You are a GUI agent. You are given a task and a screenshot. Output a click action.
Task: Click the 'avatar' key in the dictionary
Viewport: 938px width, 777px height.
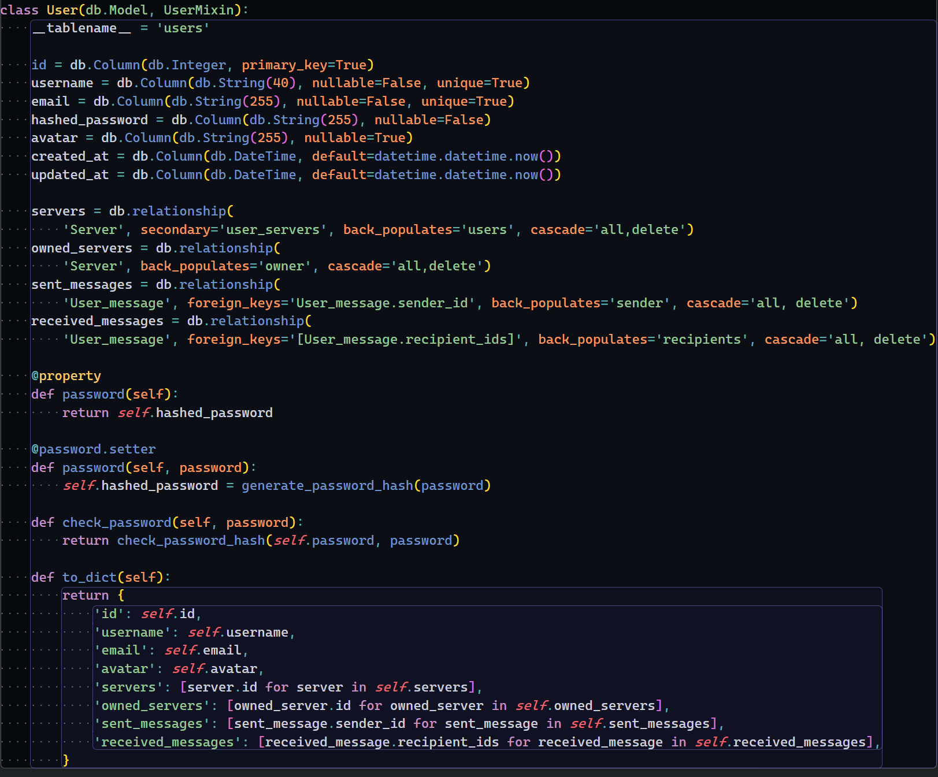125,668
